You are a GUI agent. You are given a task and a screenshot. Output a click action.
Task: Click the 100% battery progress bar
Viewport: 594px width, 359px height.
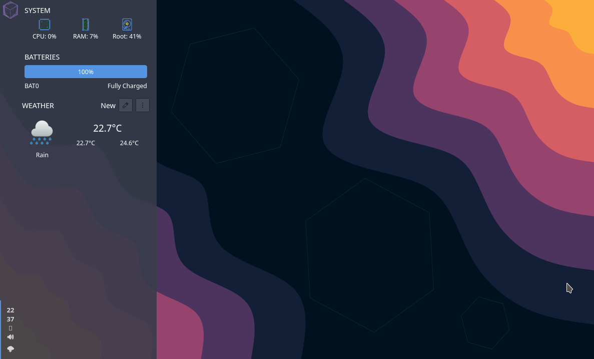pos(86,71)
